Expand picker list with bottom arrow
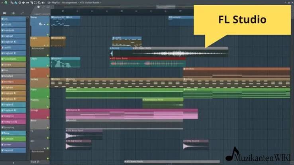Screen dimensions: 294x165 [13, 163]
